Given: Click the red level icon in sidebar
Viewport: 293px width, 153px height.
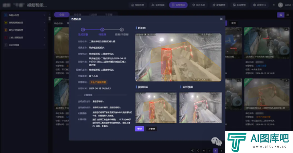Looking at the screenshot, I should point(6,37).
